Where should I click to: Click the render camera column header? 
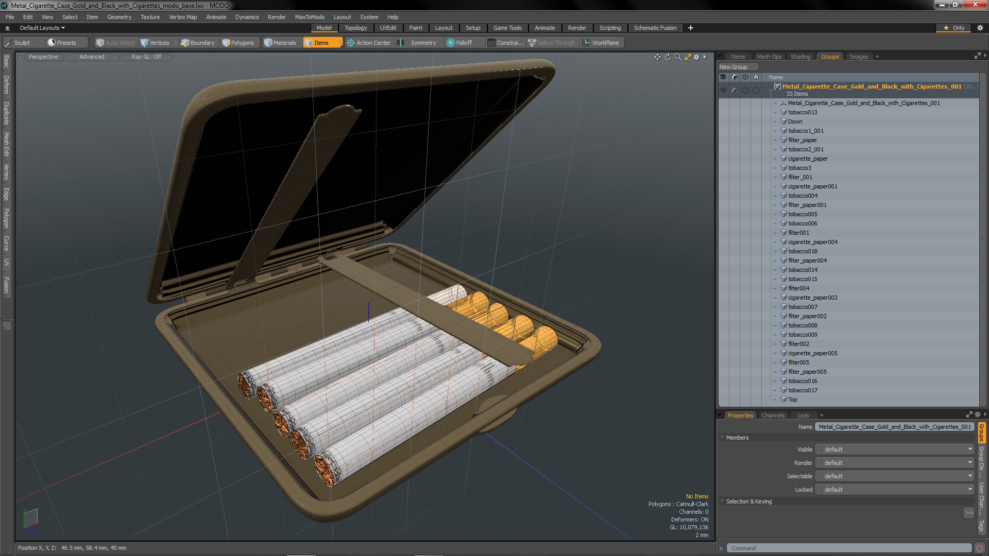735,77
